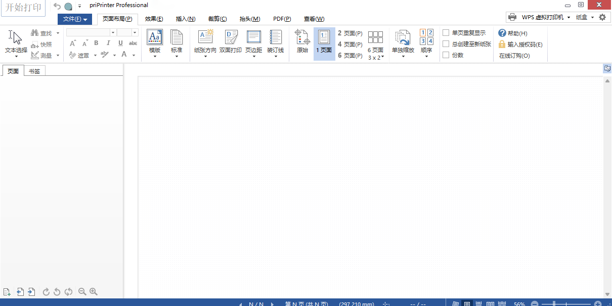Click the preview vertical scrollbar down arrow
The image size is (612, 306).
607,294
